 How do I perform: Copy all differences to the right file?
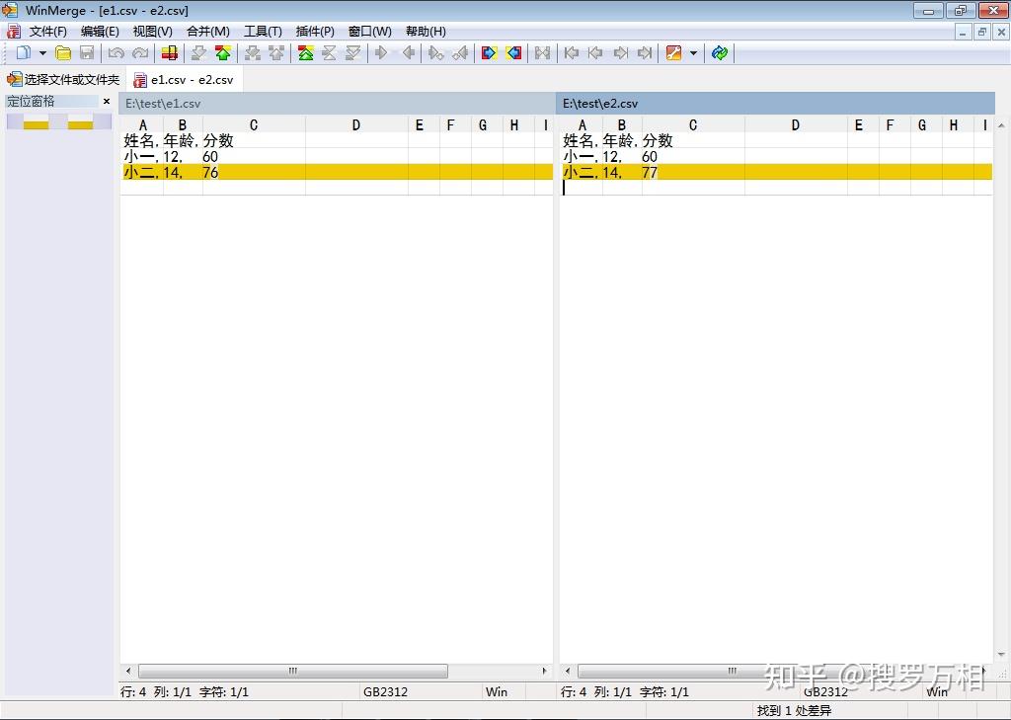(487, 52)
